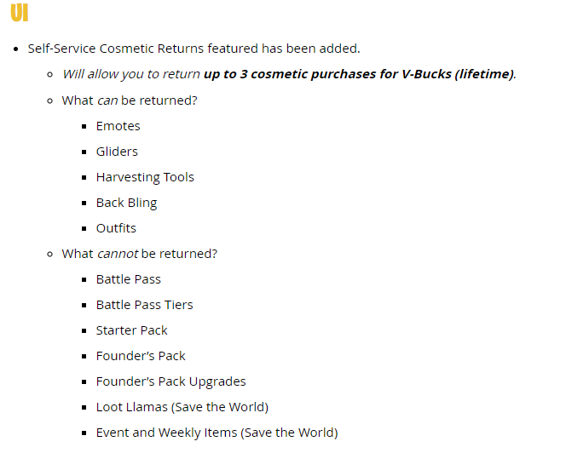Click Event and Weekly Items entry
This screenshot has height=453, width=566.
tap(217, 433)
